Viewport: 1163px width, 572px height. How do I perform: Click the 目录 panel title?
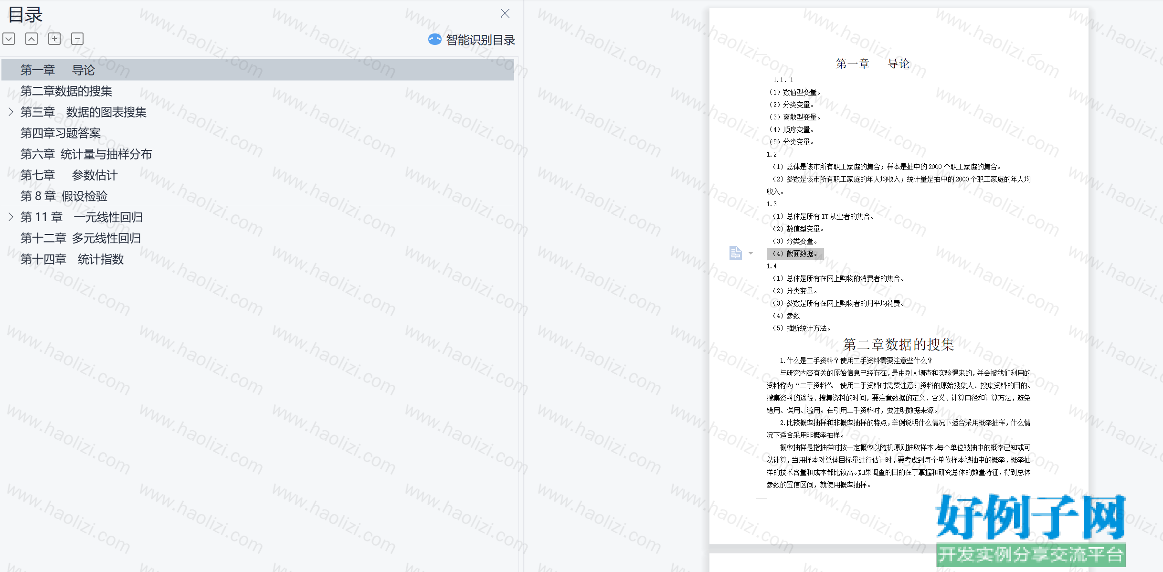pyautogui.click(x=26, y=14)
